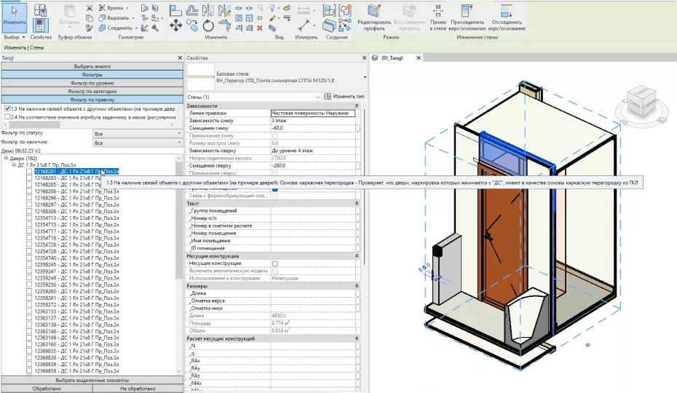Viewport: 677px width, 393px height.
Task: Click Изменить тип button in properties
Action: pyautogui.click(x=344, y=96)
